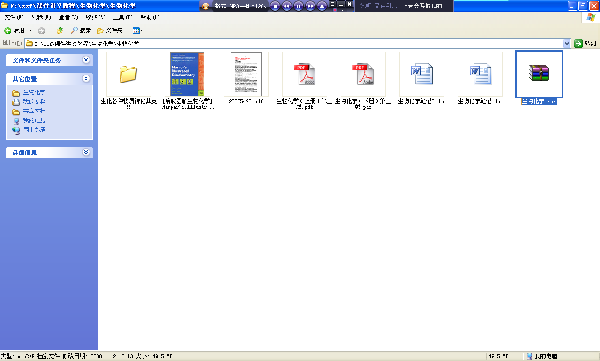Open the 查看(V) menu
The image size is (600, 361).
pyautogui.click(x=68, y=17)
